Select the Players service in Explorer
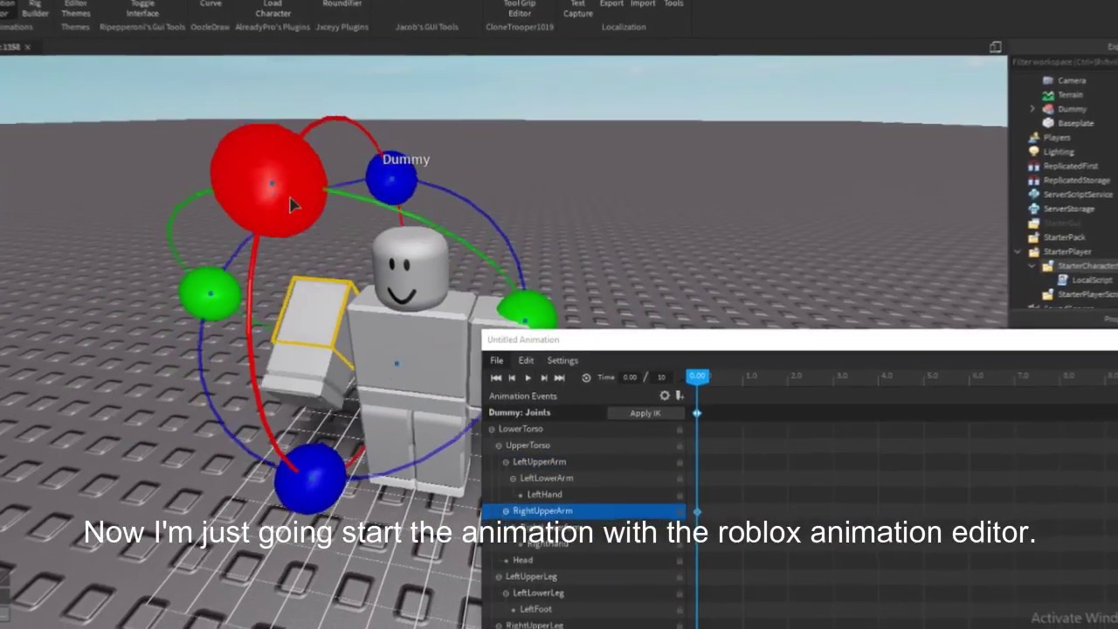This screenshot has width=1118, height=629. point(1056,137)
